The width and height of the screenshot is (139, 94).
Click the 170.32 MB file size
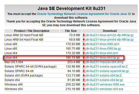(73, 53)
